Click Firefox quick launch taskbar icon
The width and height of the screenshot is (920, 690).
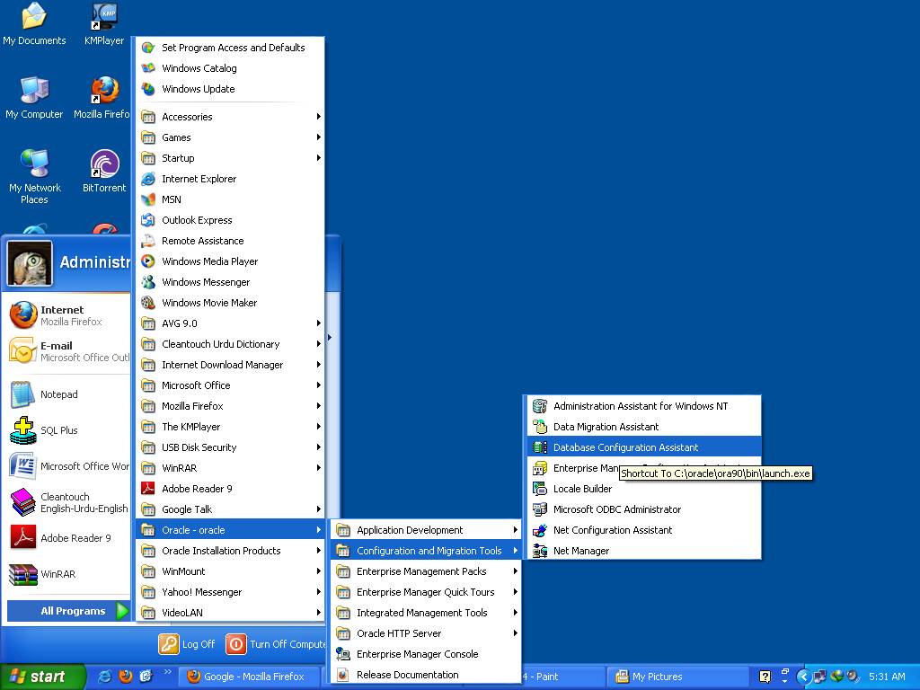pyautogui.click(x=125, y=677)
